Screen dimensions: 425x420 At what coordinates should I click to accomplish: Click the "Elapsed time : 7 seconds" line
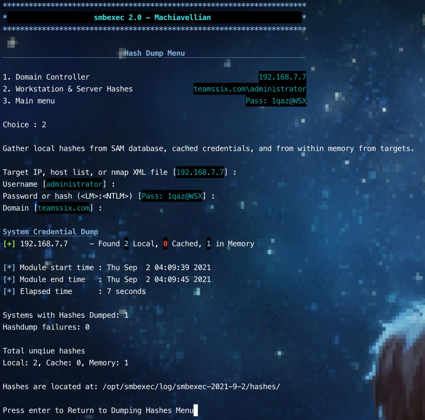coord(74,292)
